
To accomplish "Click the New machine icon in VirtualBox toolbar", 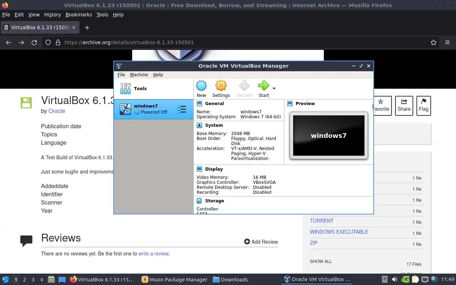I will 201,86.
